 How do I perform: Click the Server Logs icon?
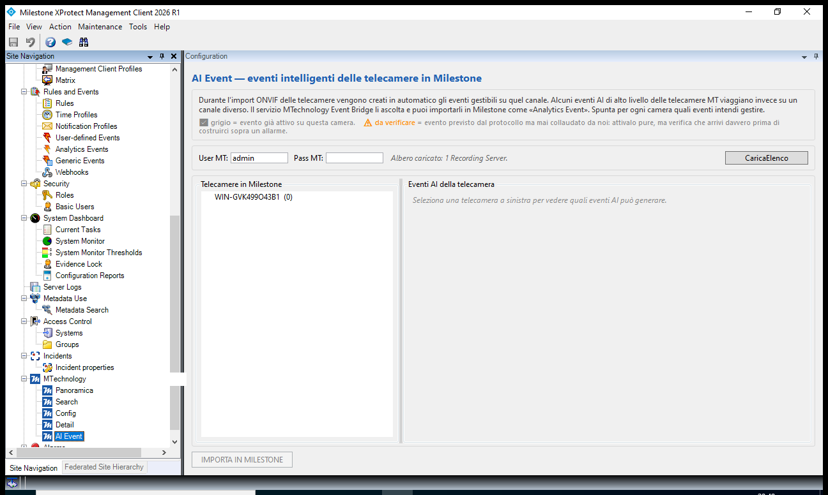pyautogui.click(x=35, y=287)
